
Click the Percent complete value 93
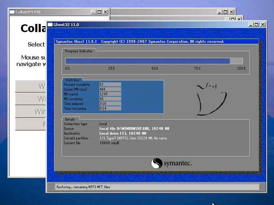(x=110, y=84)
